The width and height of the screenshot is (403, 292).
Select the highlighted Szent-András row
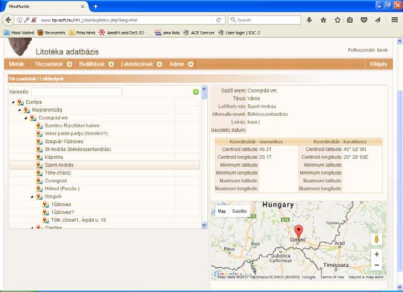(105, 165)
